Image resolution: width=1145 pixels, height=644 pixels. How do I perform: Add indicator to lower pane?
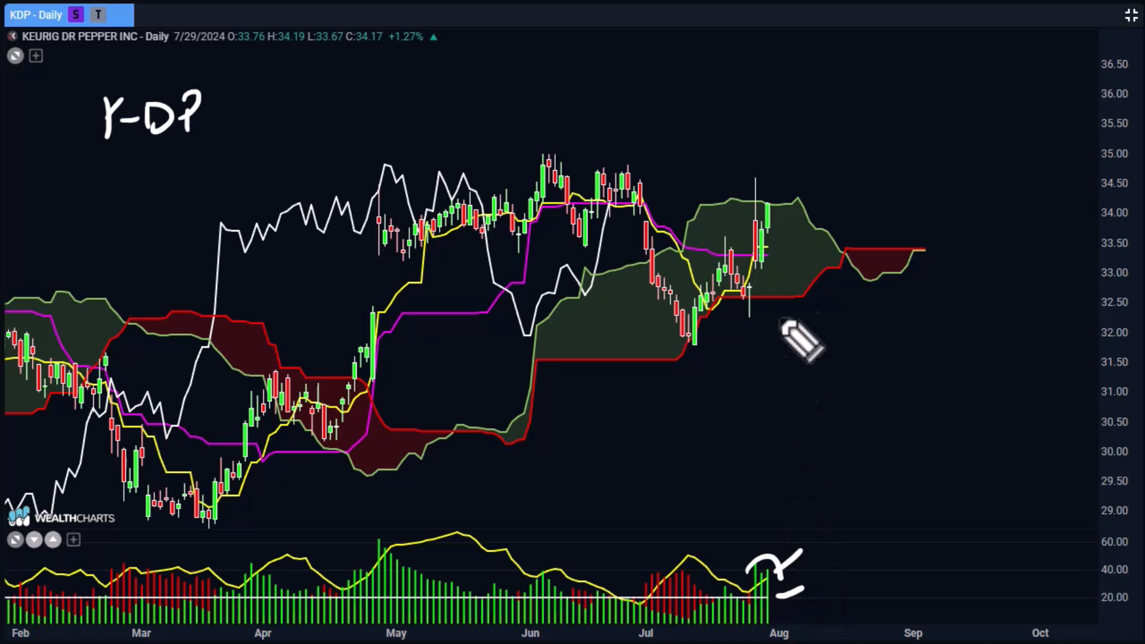click(73, 540)
